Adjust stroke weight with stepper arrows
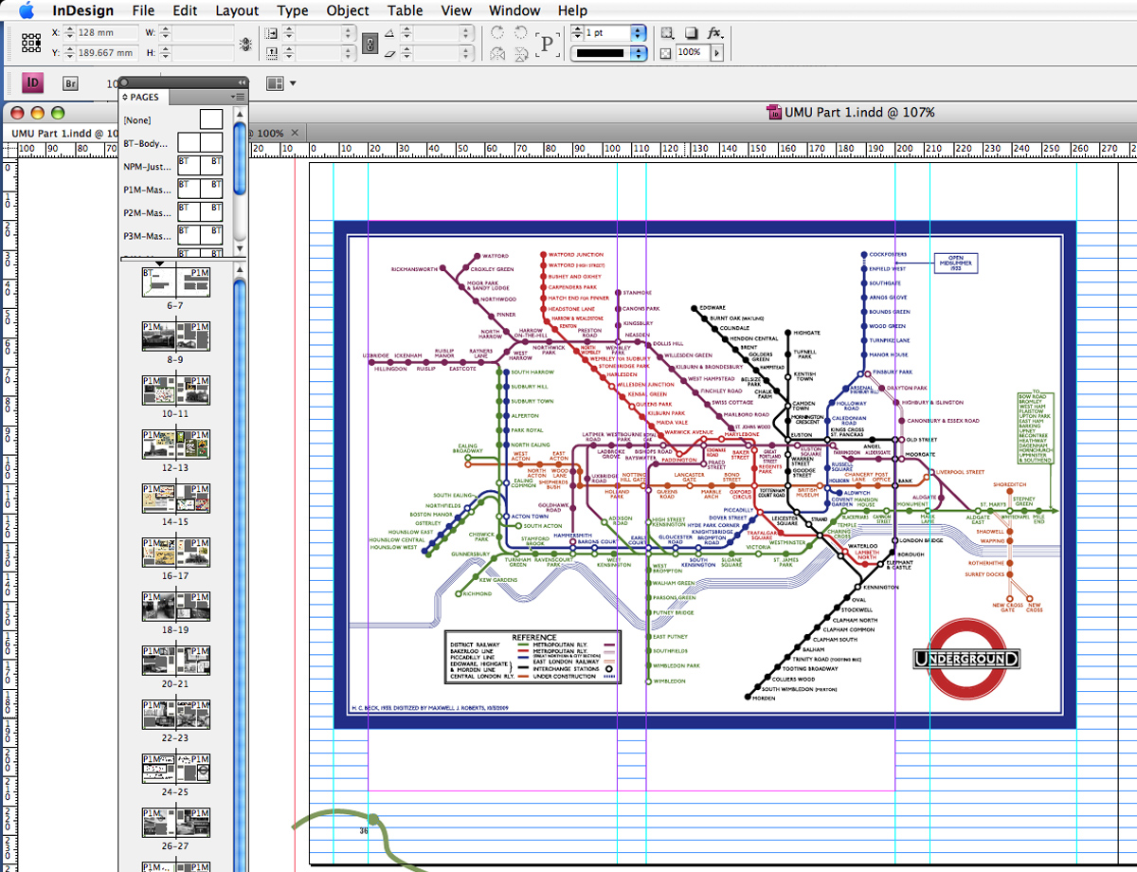Viewport: 1137px width, 872px height. click(577, 33)
